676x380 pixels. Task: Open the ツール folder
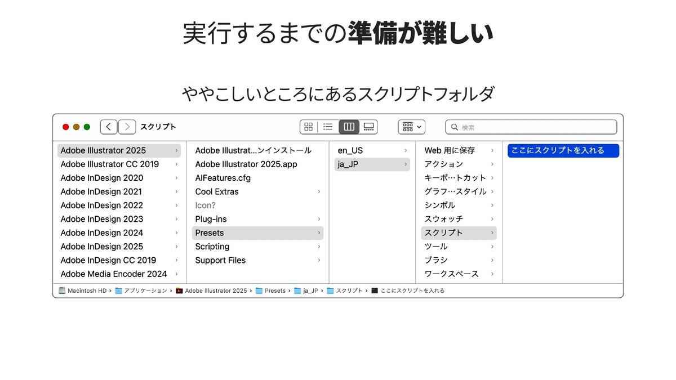pyautogui.click(x=459, y=247)
